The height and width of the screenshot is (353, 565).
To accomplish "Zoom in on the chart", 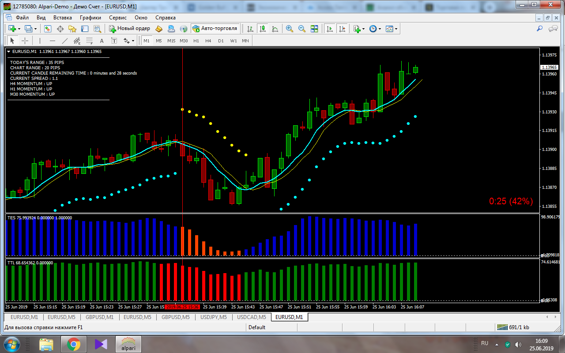I will point(290,29).
